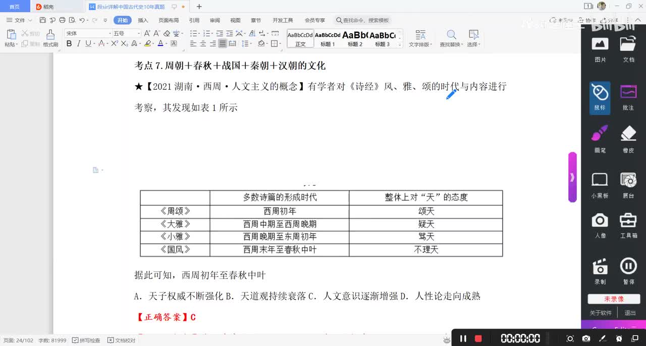Toggle Subscript formatting
Viewport: 646px width, 346px height.
tap(124, 44)
